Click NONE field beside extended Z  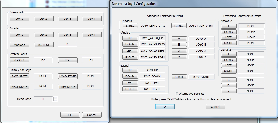point(250,91)
